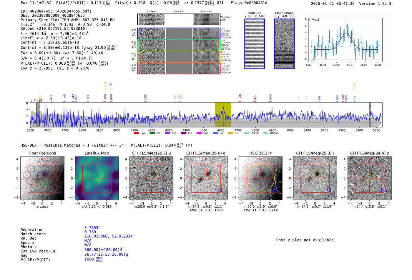Select the separation value 3.7655"
This screenshot has height=280, width=412.
tap(92, 228)
